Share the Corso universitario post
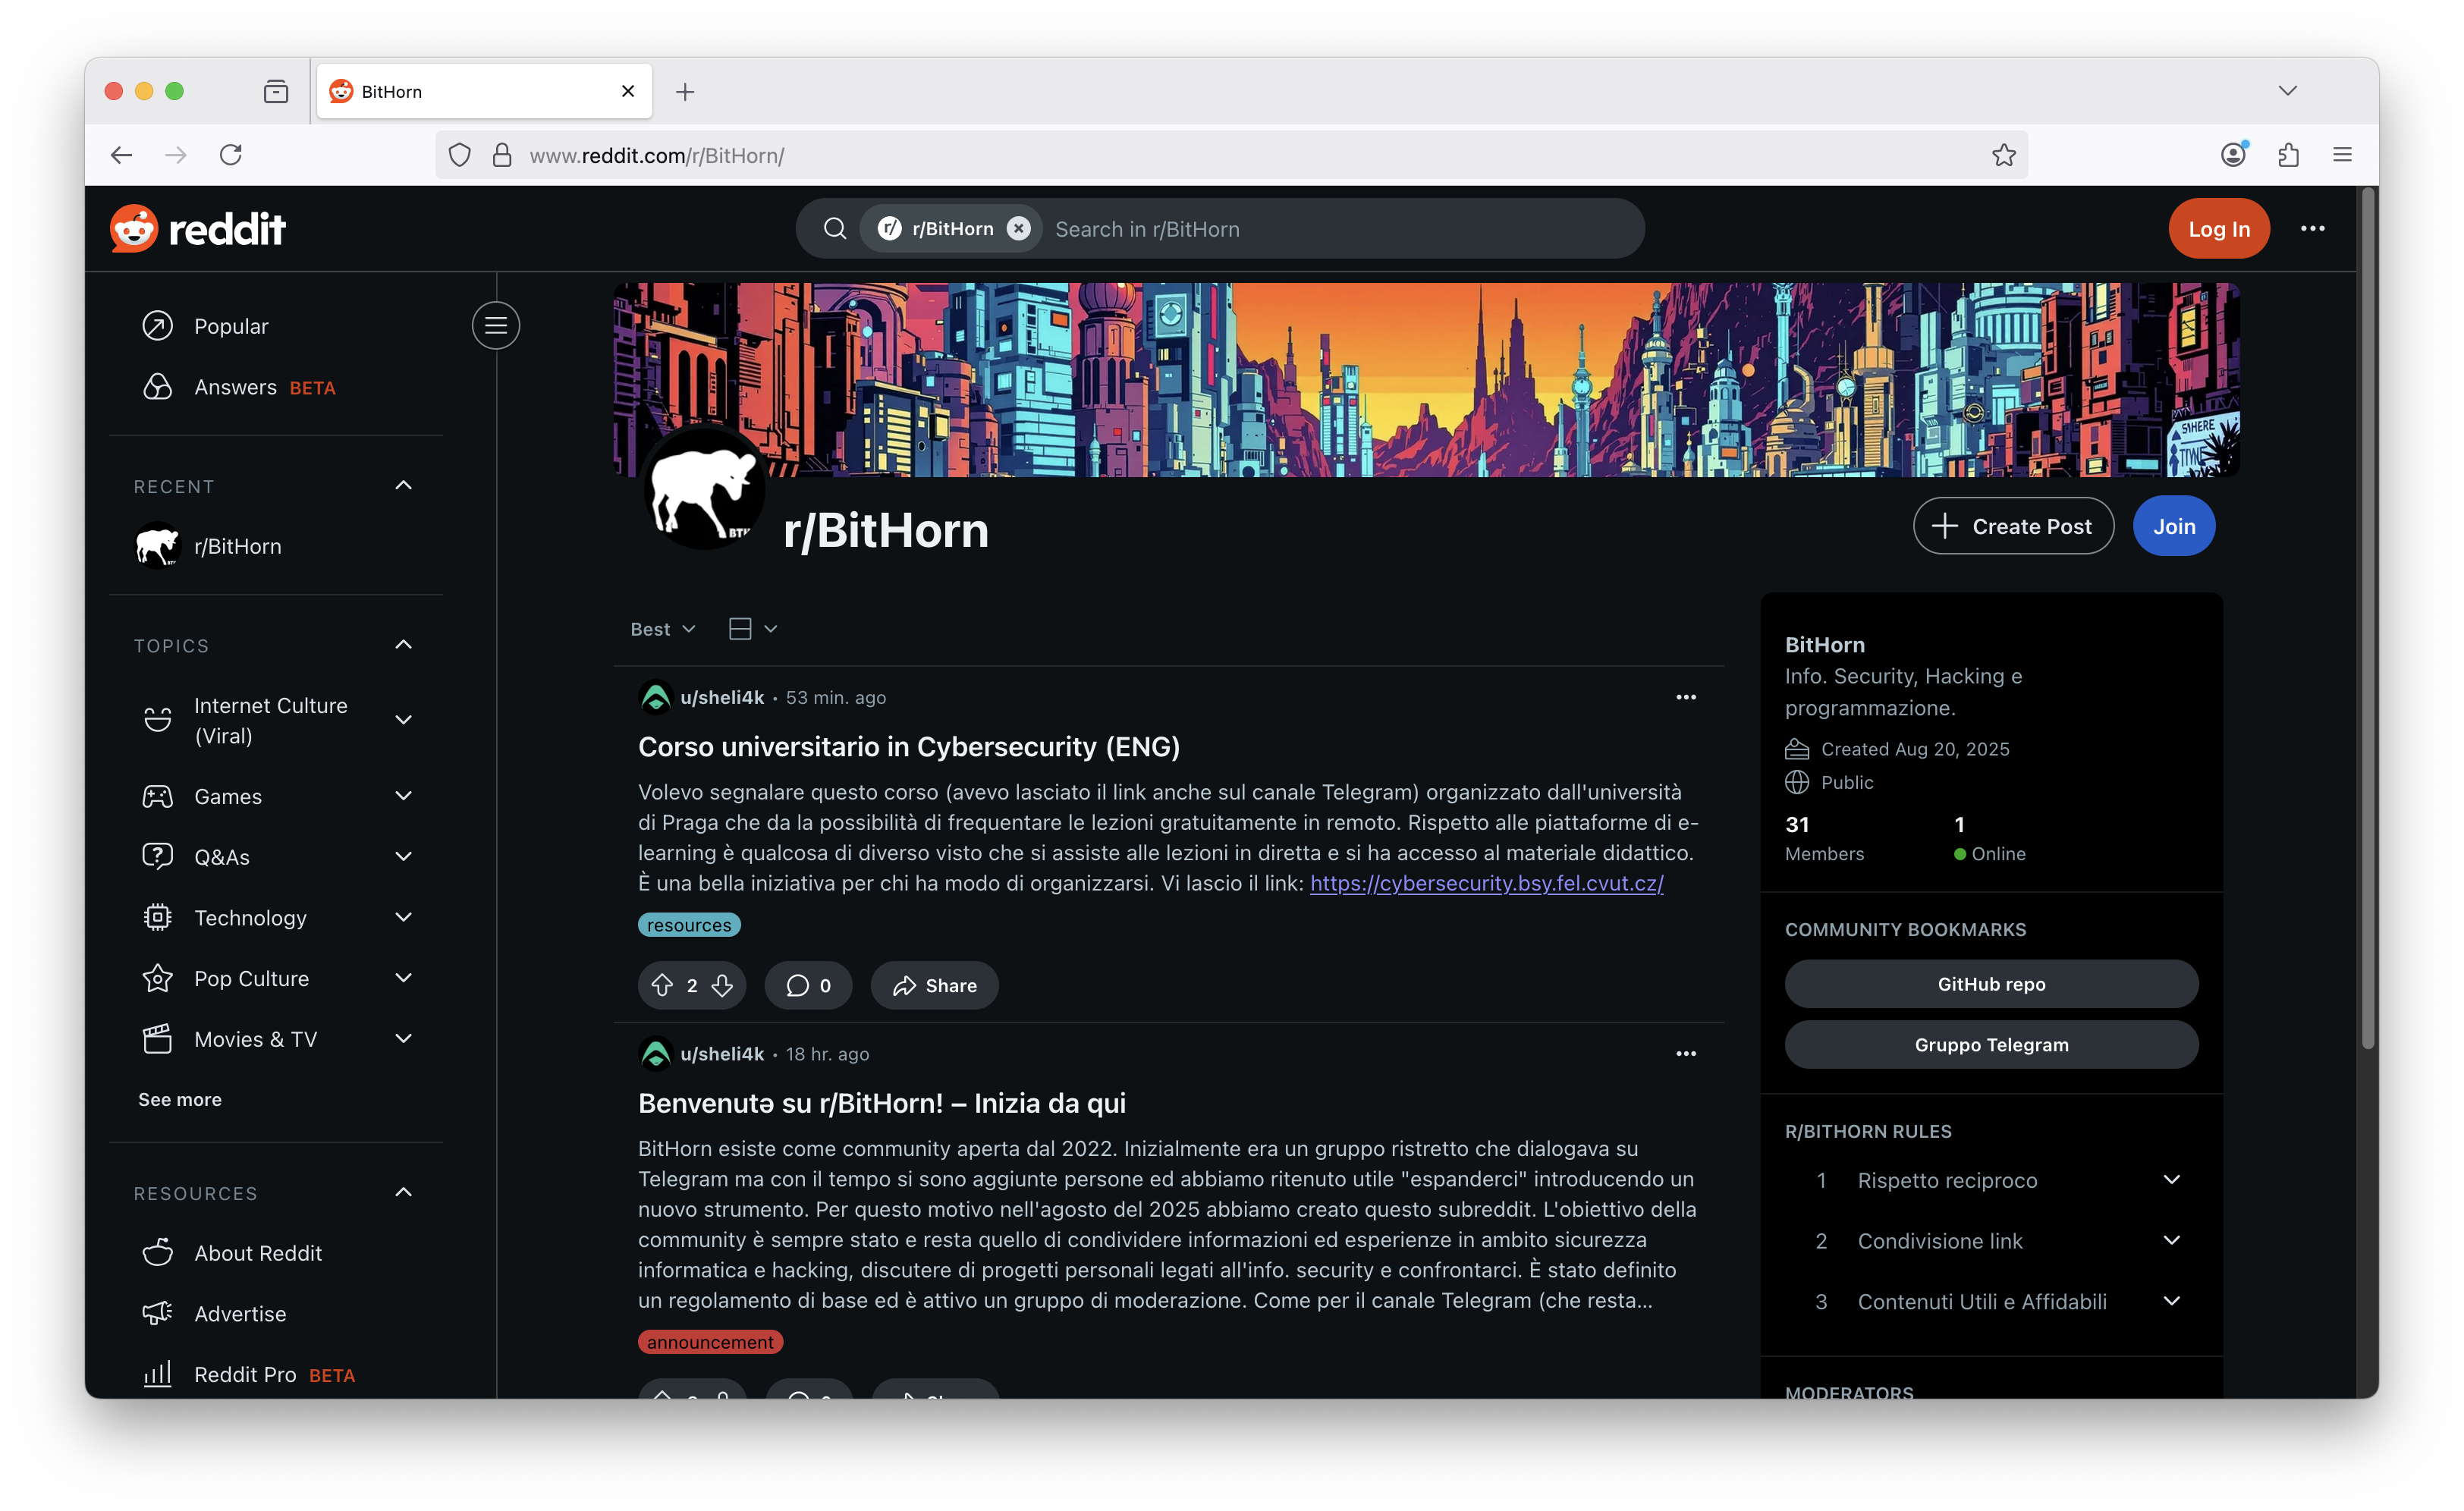The width and height of the screenshot is (2464, 1511). [x=934, y=986]
